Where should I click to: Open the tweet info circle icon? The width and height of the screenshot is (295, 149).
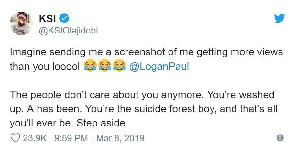280,138
